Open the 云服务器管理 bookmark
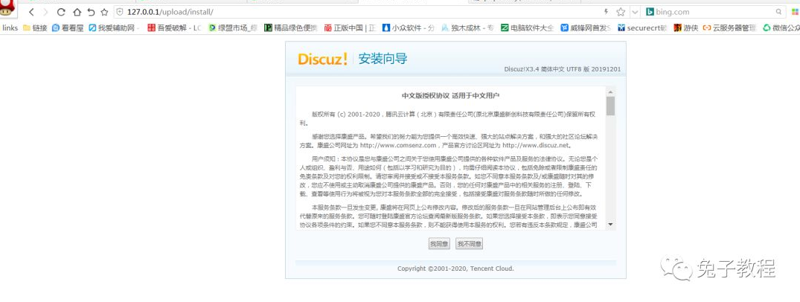800x302 pixels. point(729,28)
